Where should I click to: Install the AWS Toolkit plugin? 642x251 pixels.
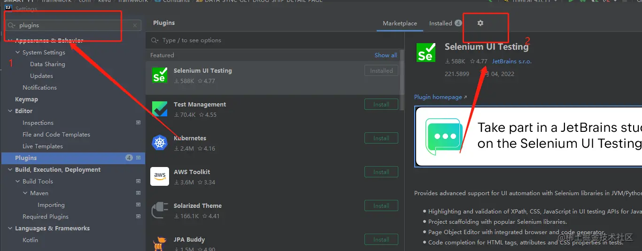381,172
